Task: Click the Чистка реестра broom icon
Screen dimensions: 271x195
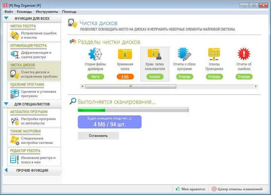Action: tap(15, 35)
